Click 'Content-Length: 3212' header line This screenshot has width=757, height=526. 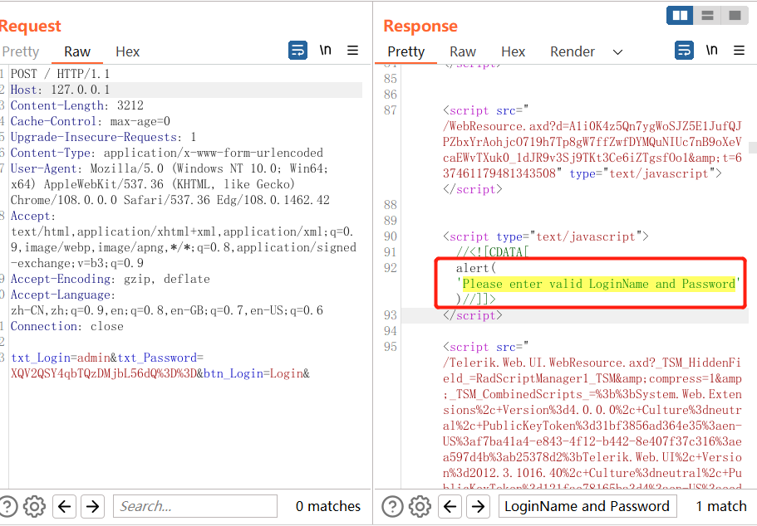tap(77, 105)
